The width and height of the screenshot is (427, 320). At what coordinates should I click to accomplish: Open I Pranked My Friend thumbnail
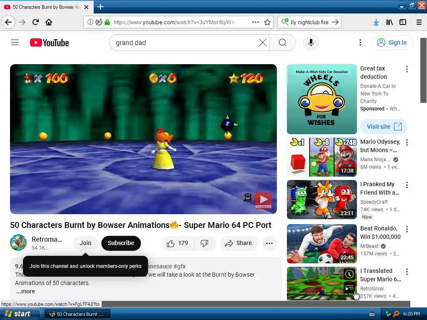[322, 200]
